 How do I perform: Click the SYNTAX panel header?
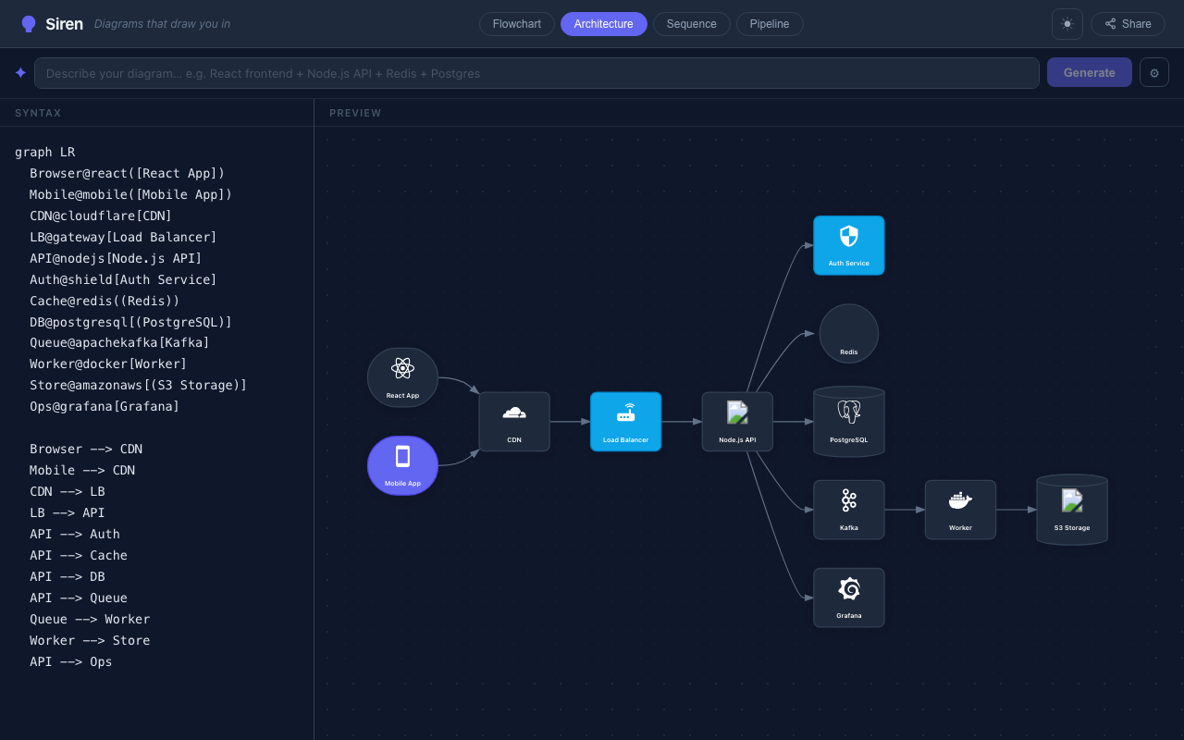click(38, 113)
